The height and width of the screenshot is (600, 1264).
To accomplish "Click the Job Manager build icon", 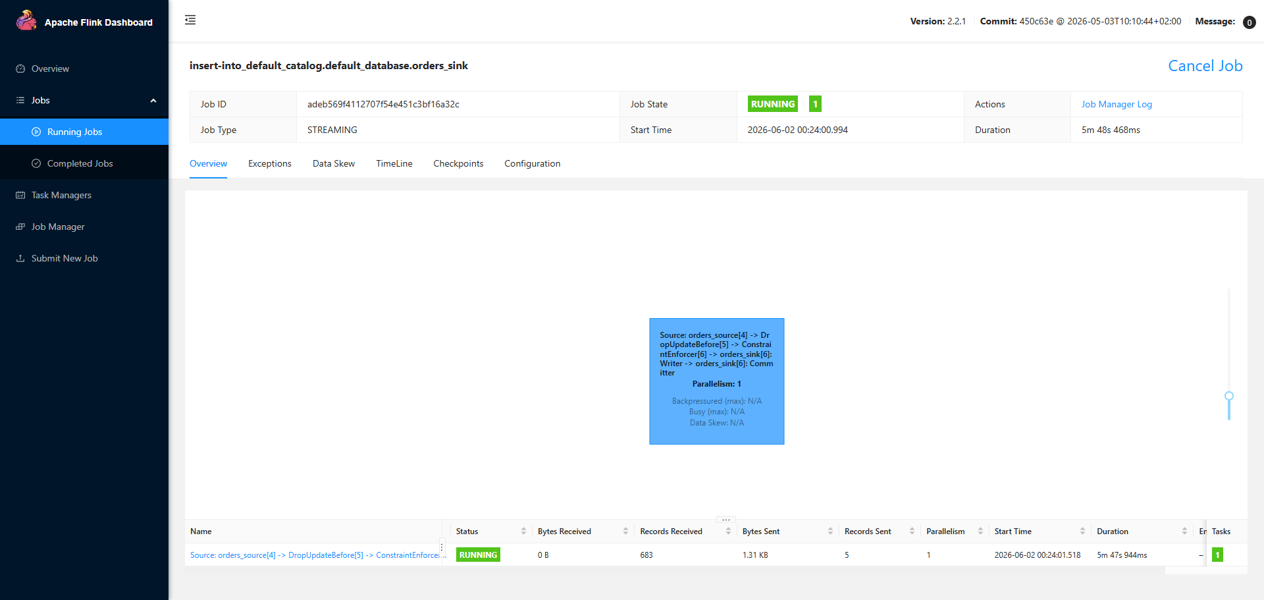I will (20, 227).
